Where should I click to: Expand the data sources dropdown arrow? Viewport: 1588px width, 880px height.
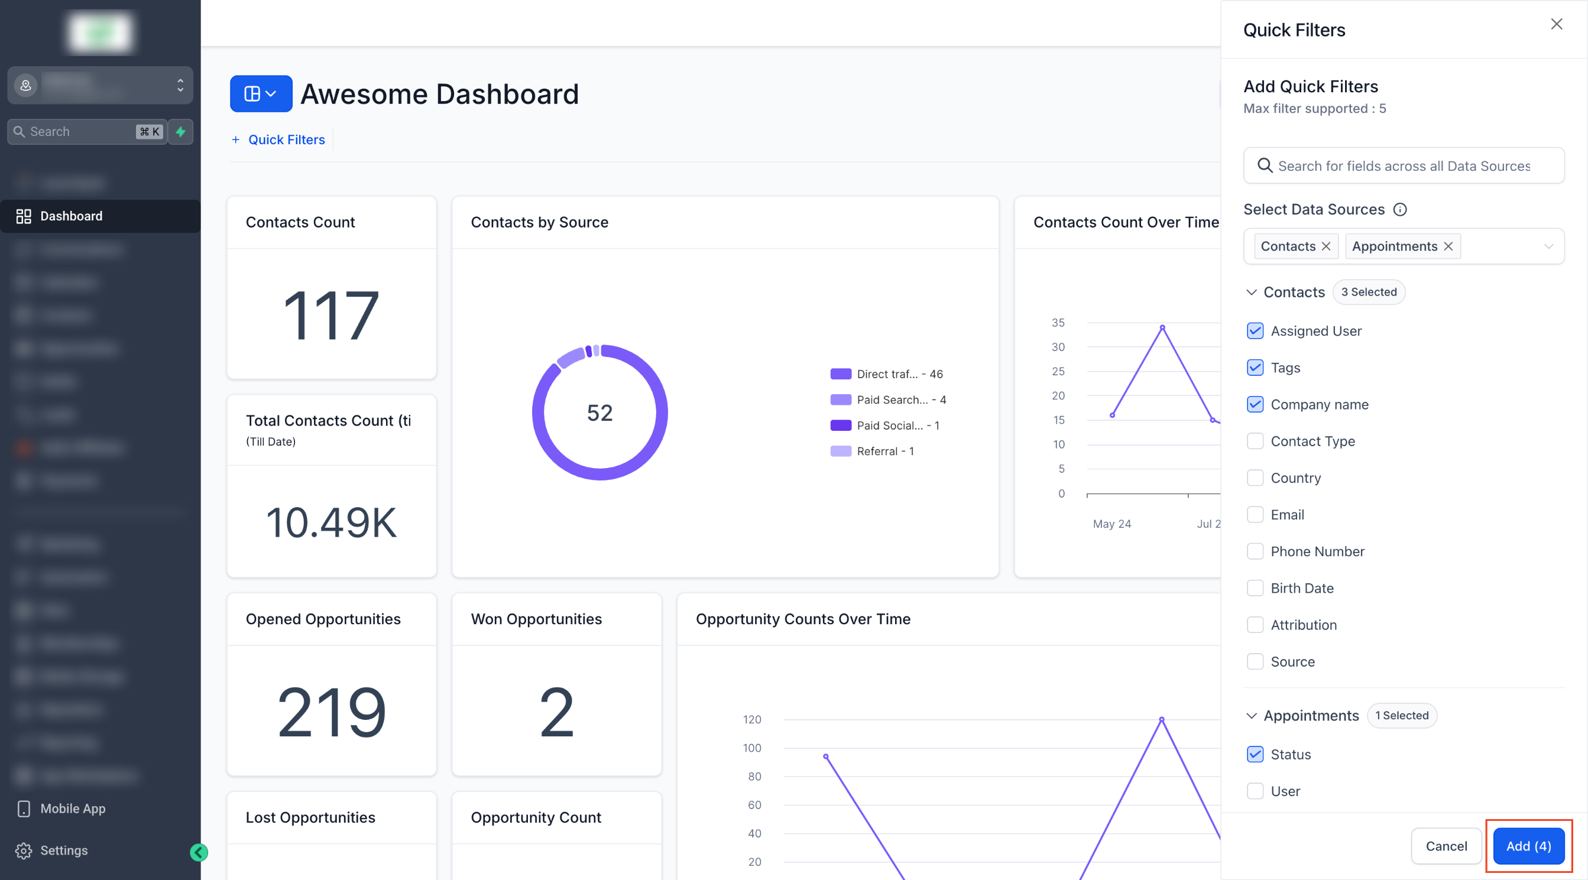pyautogui.click(x=1548, y=246)
